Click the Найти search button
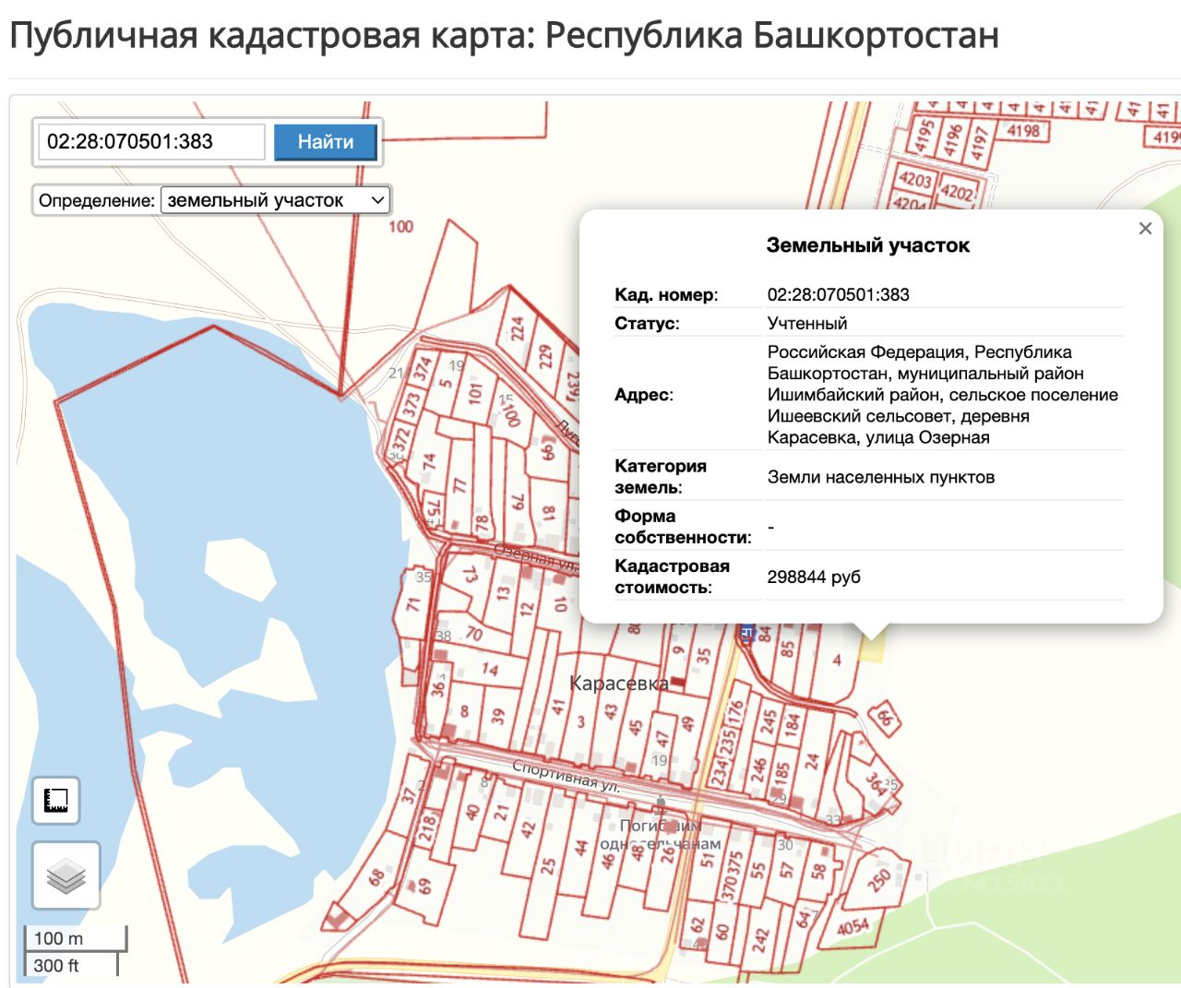The width and height of the screenshot is (1181, 988). [326, 142]
